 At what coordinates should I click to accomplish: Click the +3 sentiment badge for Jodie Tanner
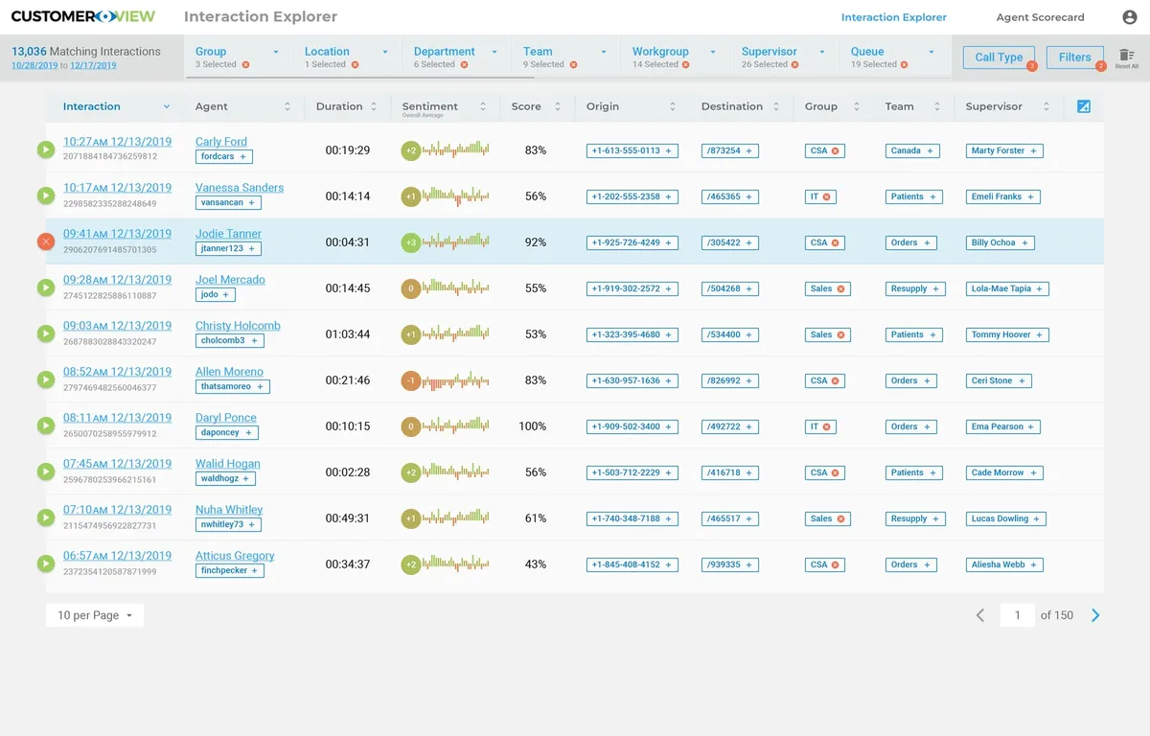click(411, 242)
